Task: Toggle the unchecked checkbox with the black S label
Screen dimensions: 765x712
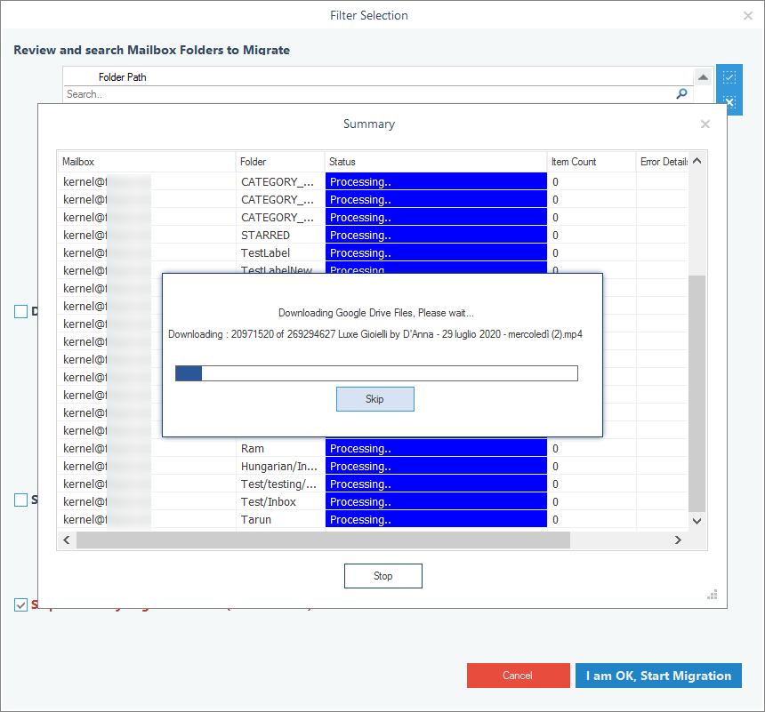Action: pyautogui.click(x=21, y=500)
